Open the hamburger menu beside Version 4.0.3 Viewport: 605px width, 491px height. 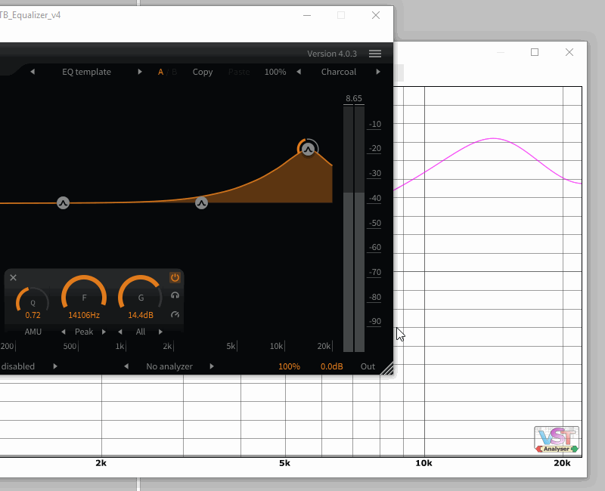click(x=374, y=54)
